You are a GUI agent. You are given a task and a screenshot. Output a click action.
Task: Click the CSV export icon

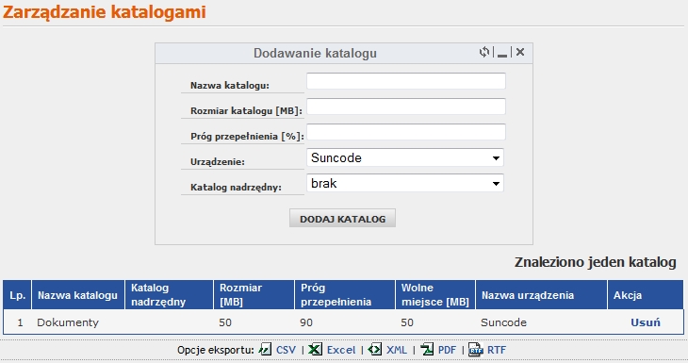click(265, 350)
